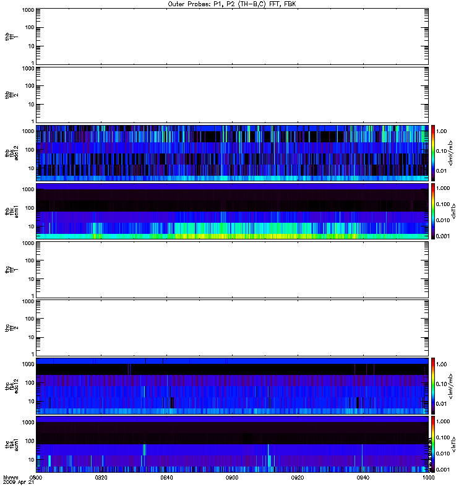Click the thb fbk scm1 spectrogram
Image resolution: width=464 pixels, height=495 pixels.
tap(231, 210)
